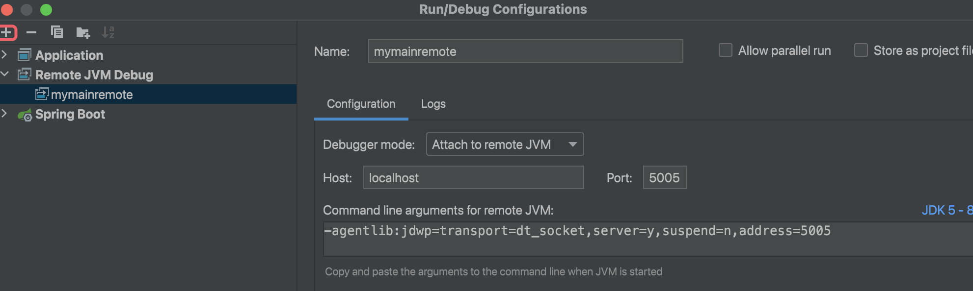Select the Configuration tab
Viewport: 973px width, 291px height.
point(361,104)
